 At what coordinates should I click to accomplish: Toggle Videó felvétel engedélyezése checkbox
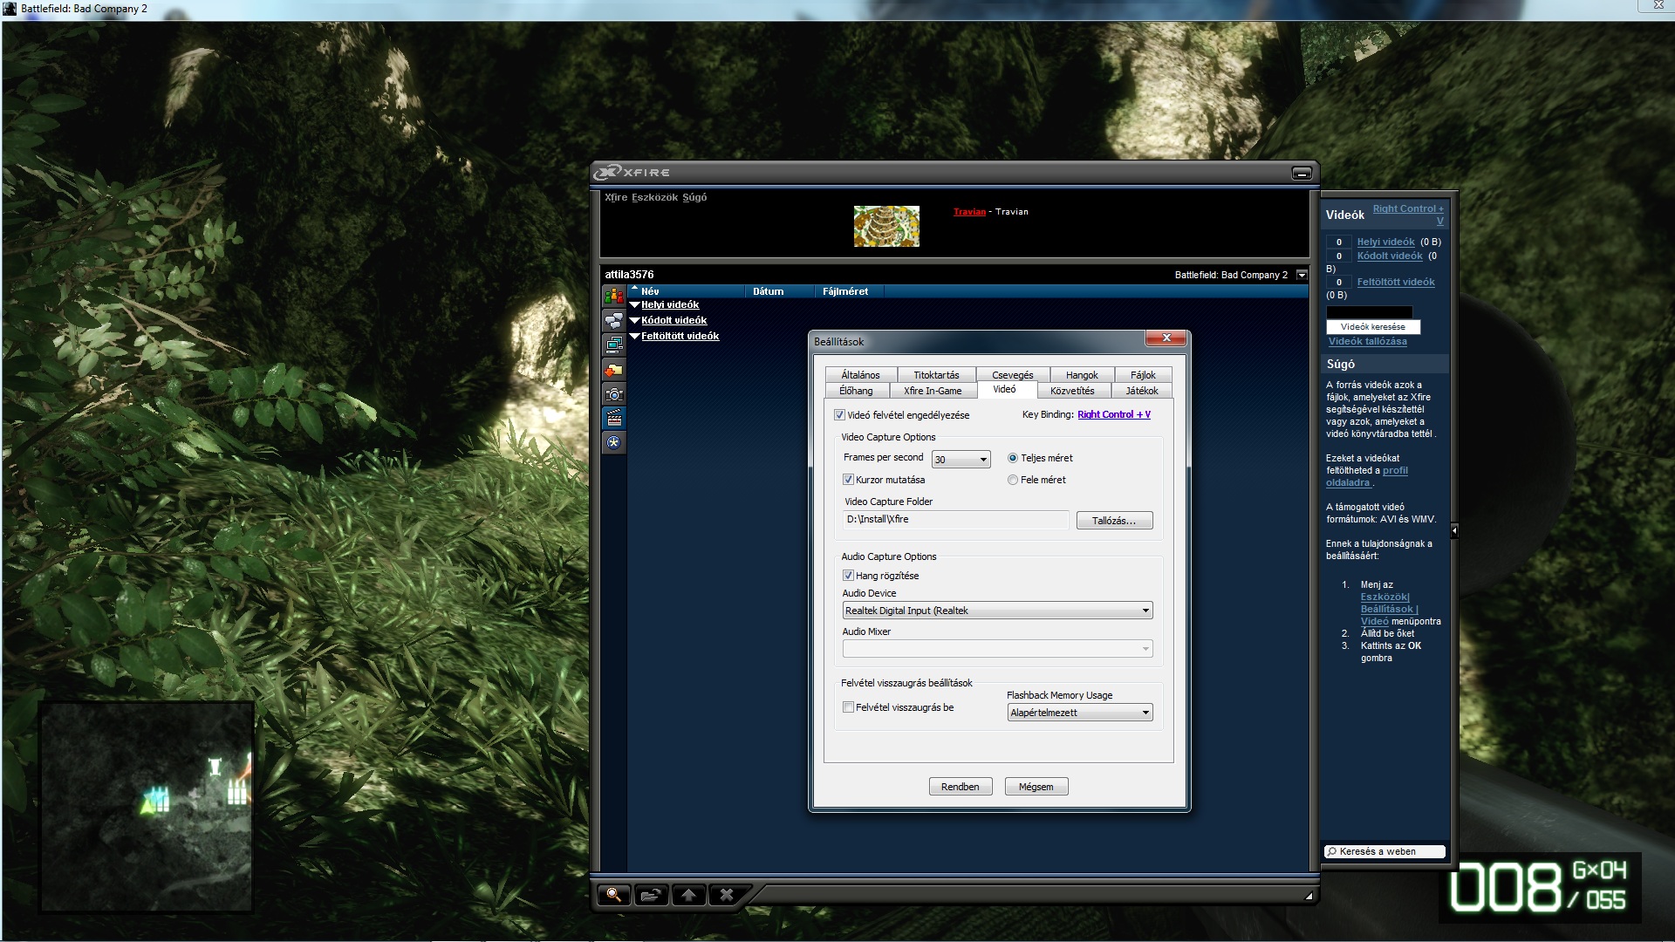click(839, 415)
